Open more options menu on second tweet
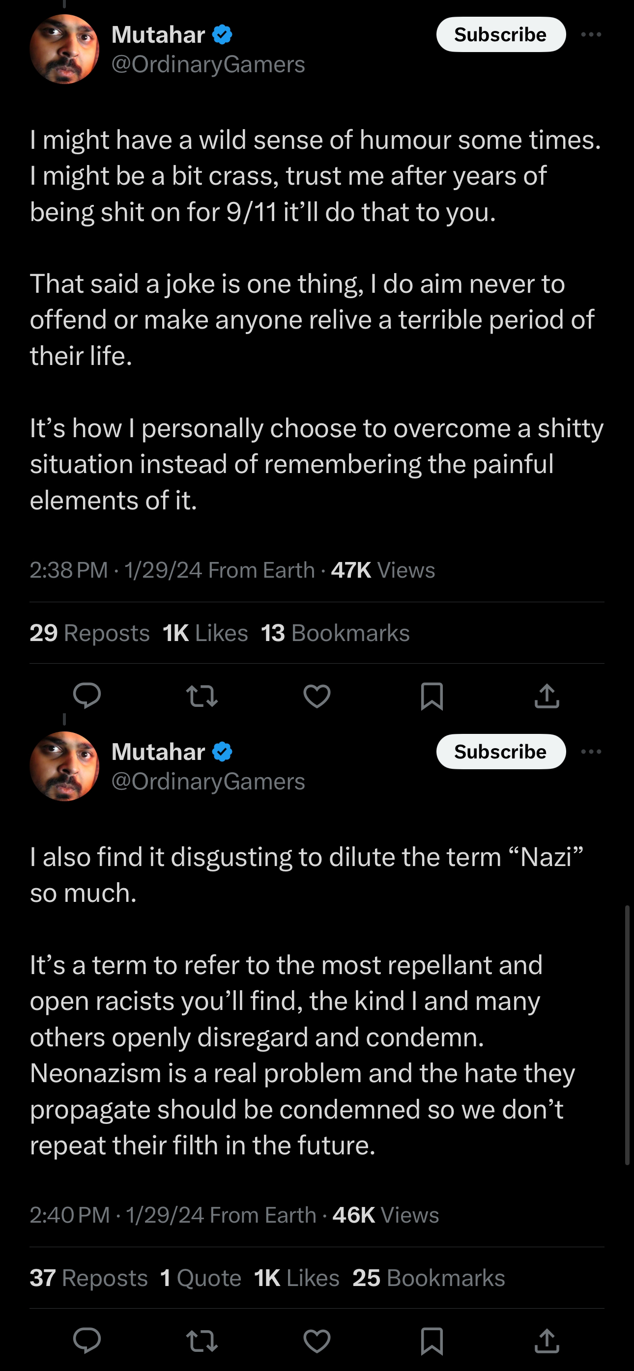634x1371 pixels. [x=591, y=752]
